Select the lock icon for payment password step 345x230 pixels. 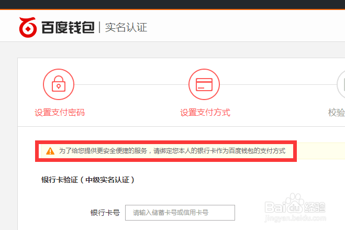59,84
